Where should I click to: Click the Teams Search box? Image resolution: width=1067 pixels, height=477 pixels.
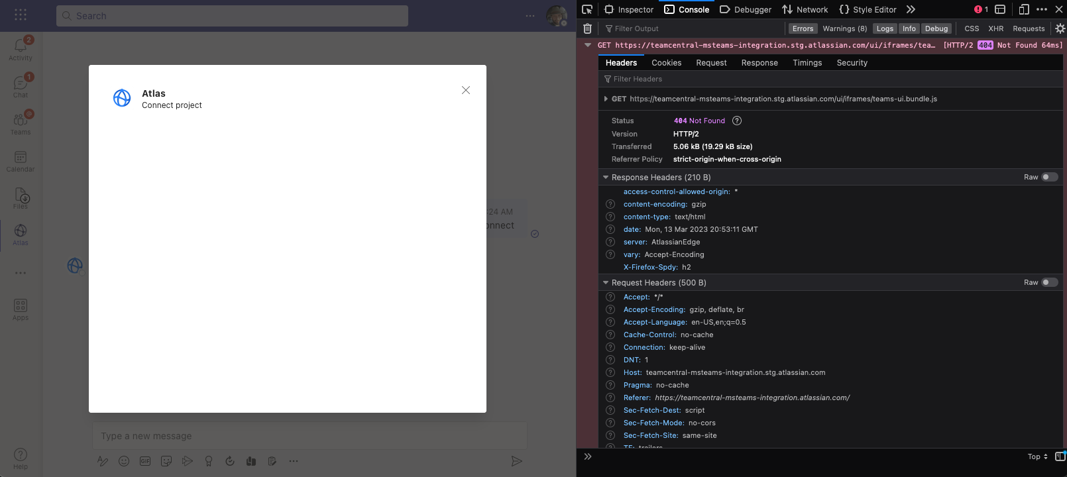click(232, 16)
